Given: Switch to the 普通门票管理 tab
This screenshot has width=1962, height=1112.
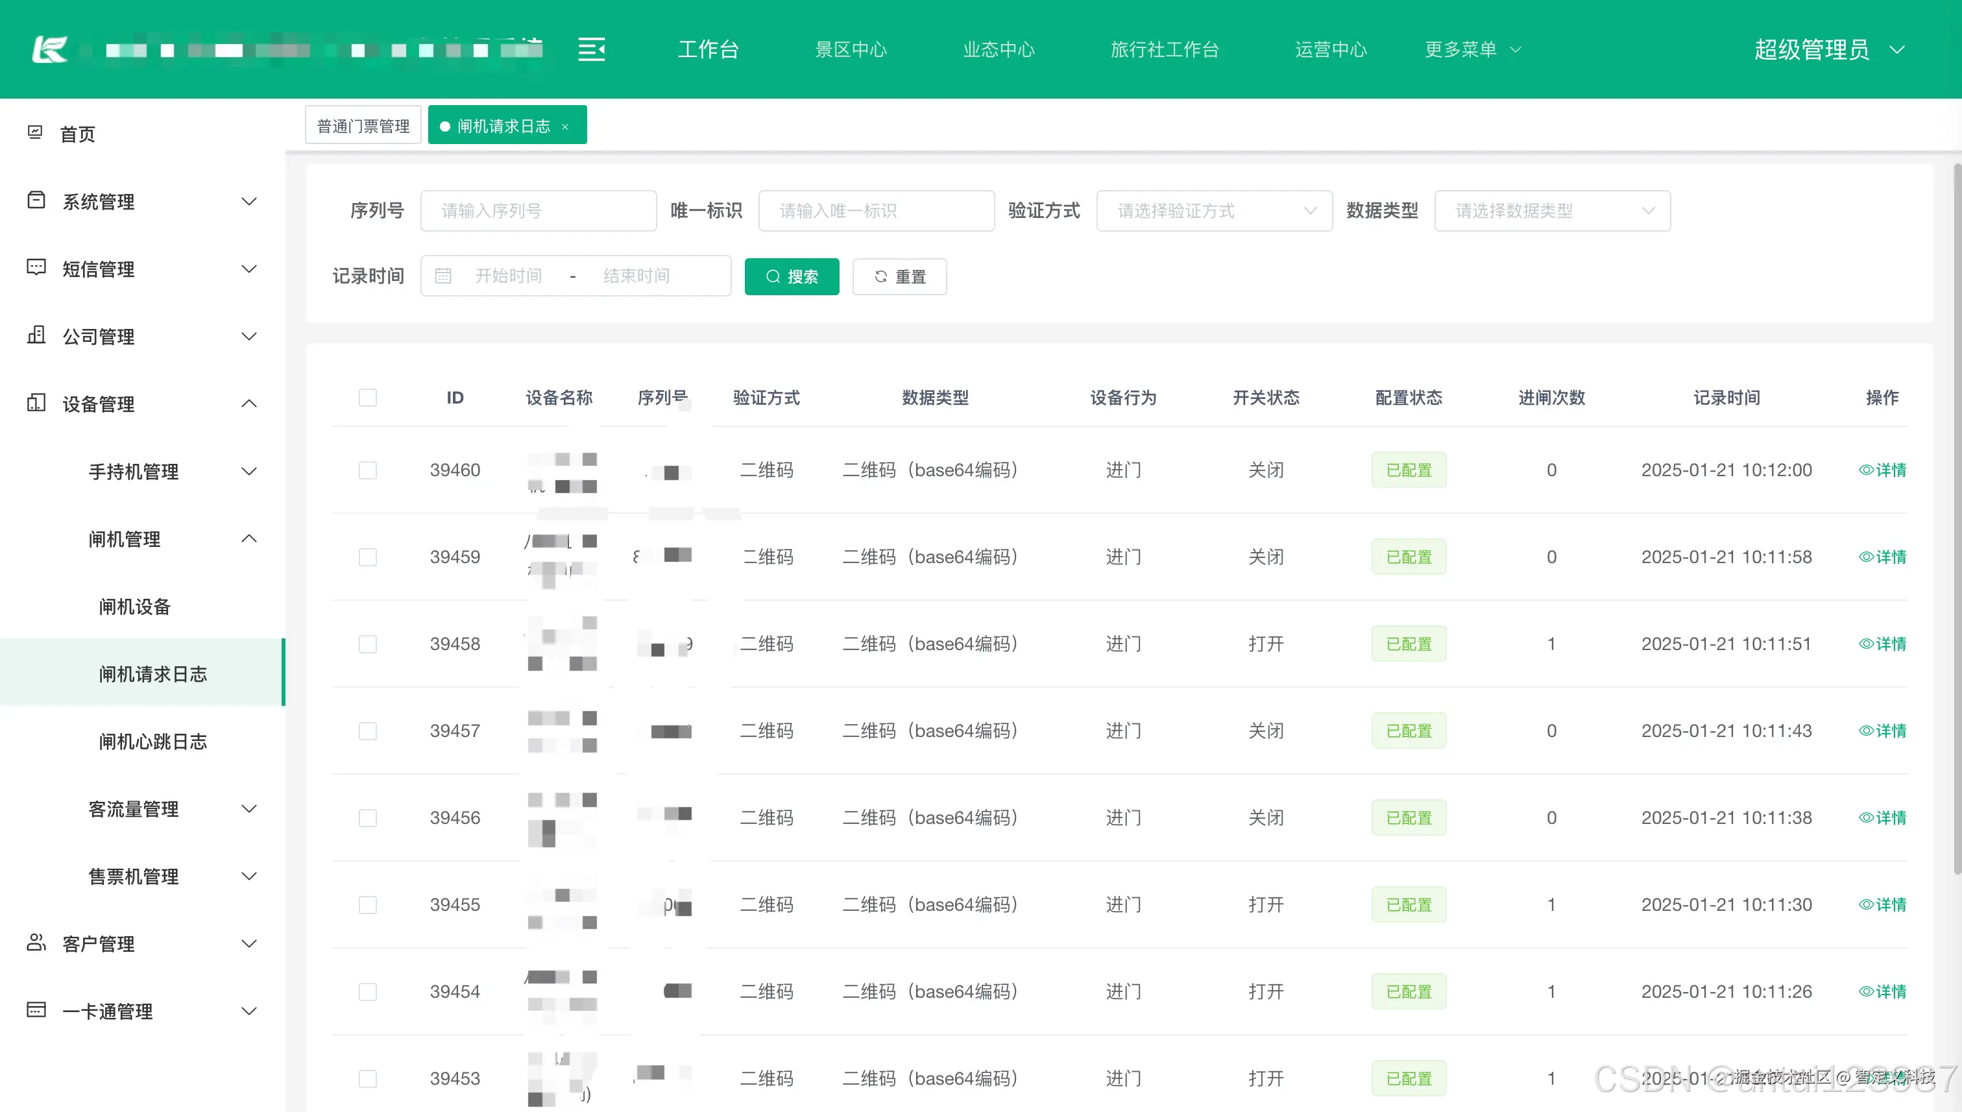Looking at the screenshot, I should (363, 126).
